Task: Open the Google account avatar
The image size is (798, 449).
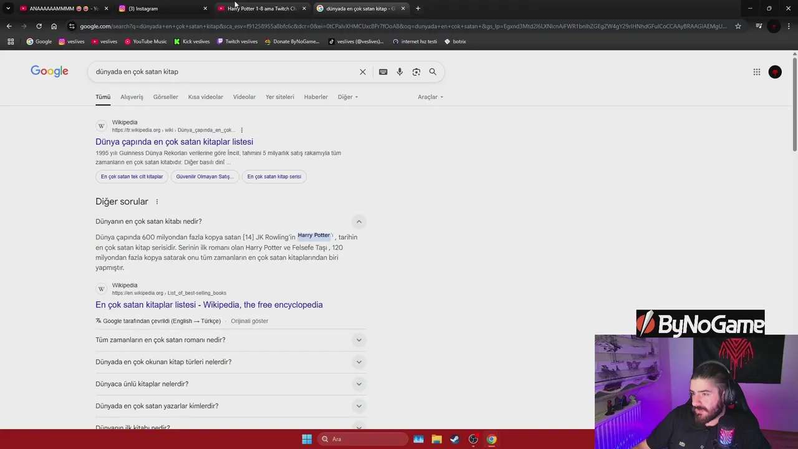Action: (x=775, y=72)
